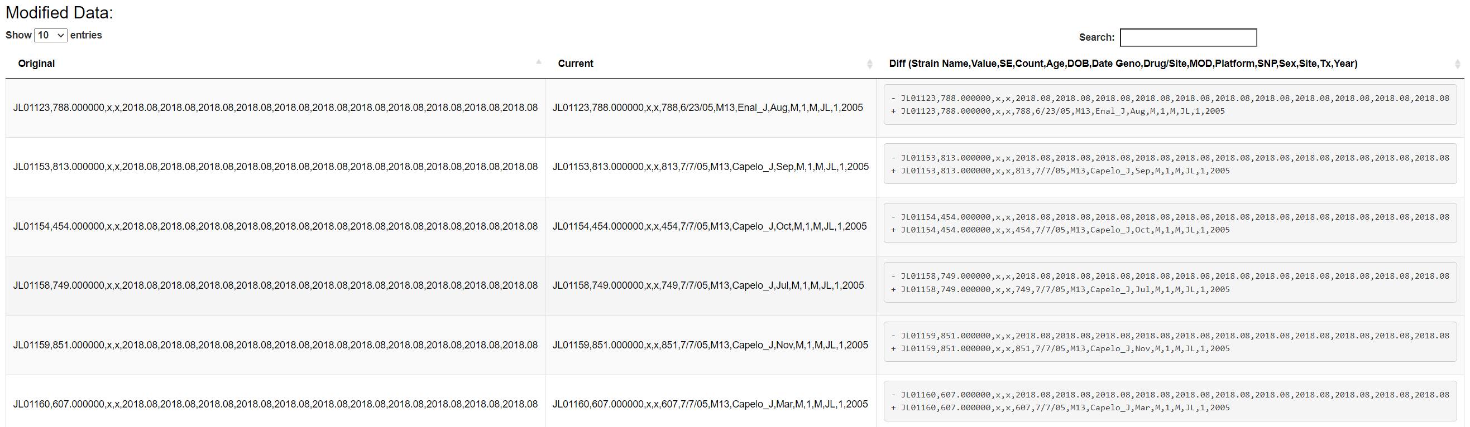
Task: Select the Original cell for strain JL01154
Action: pyautogui.click(x=275, y=226)
